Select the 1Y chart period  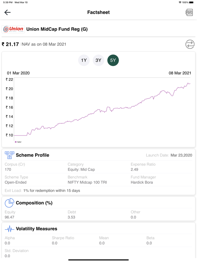pyautogui.click(x=84, y=60)
